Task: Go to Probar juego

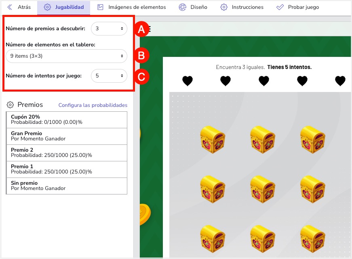Action: 298,7
